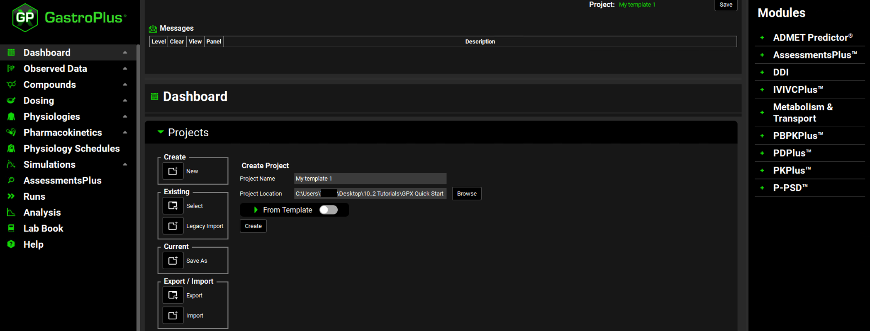Click the Save As icon

[173, 261]
